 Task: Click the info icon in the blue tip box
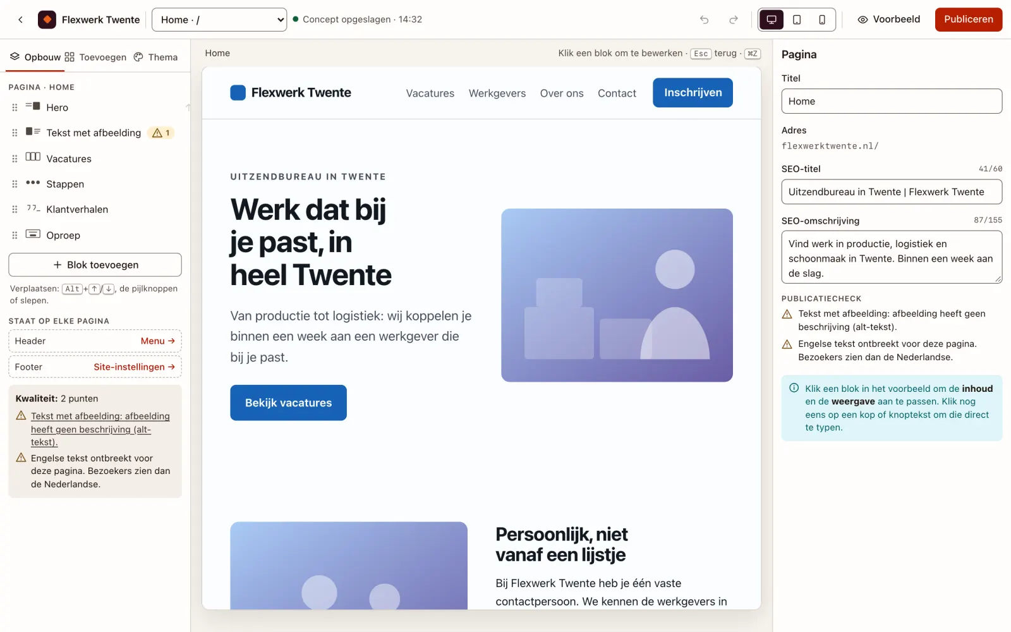(794, 388)
